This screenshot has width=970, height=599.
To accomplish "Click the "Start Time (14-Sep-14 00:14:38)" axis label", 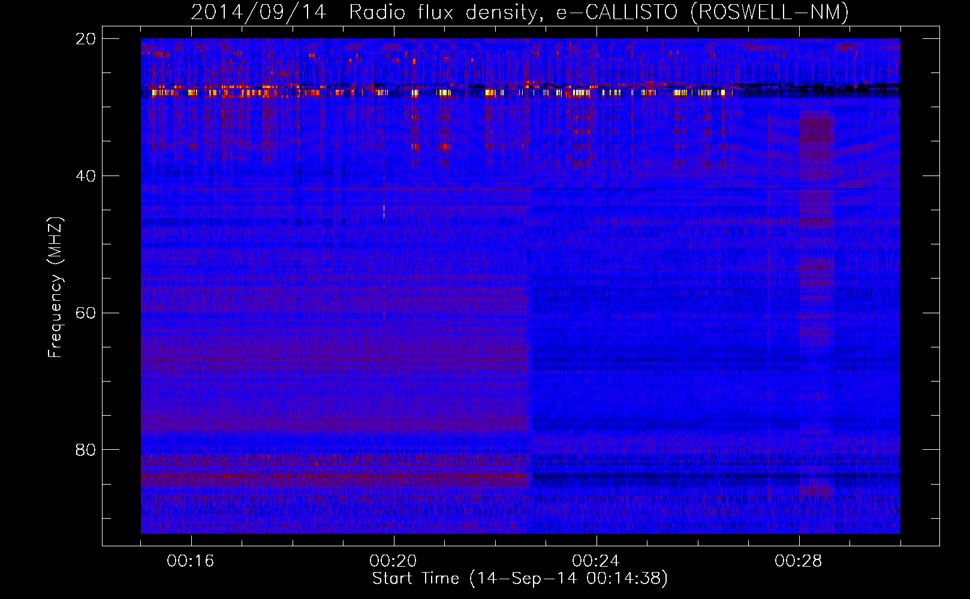I will 520,579.
